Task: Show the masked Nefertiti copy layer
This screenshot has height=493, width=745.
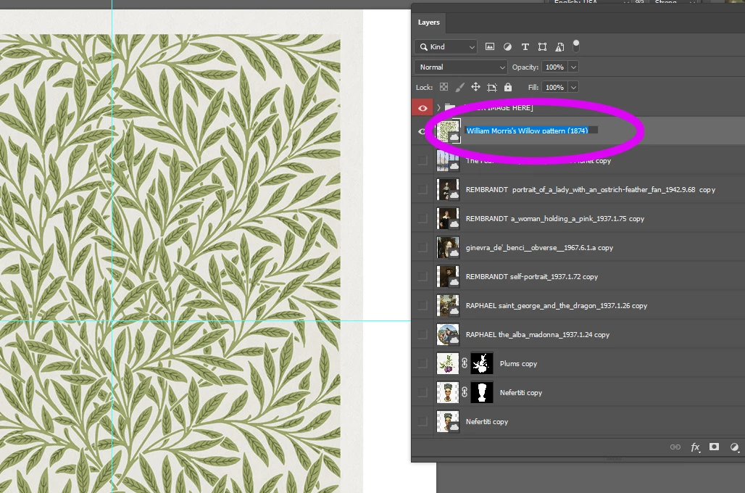Action: (x=422, y=392)
